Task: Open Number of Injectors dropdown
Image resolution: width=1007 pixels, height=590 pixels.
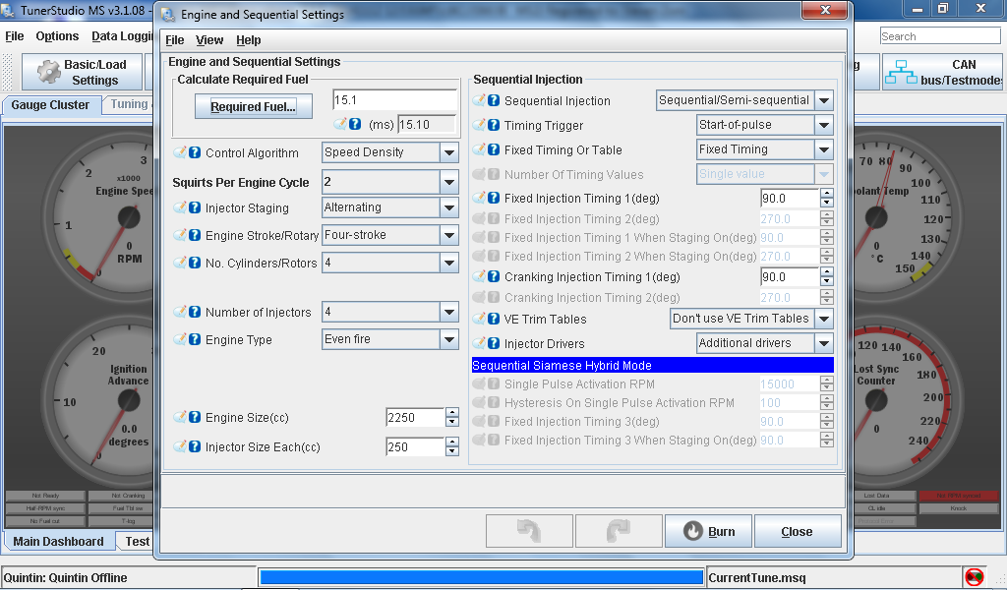Action: point(448,312)
